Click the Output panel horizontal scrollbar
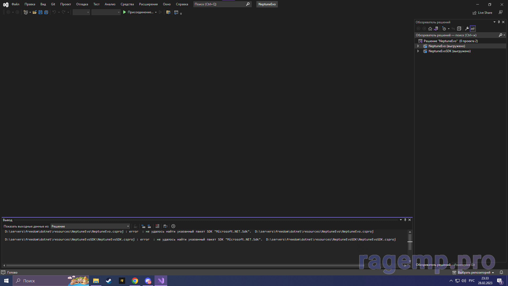The image size is (508, 286). pos(185,265)
